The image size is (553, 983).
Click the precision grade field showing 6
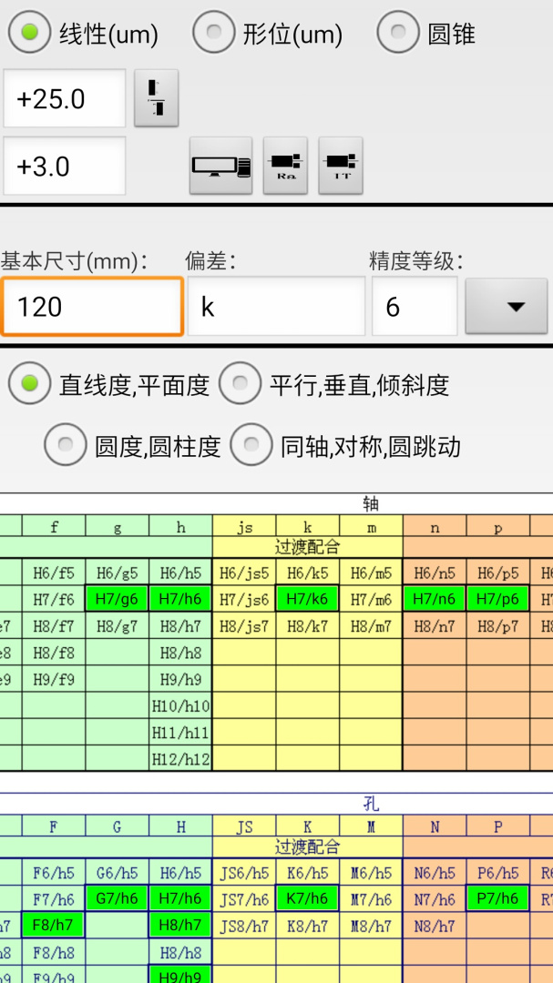click(x=414, y=307)
